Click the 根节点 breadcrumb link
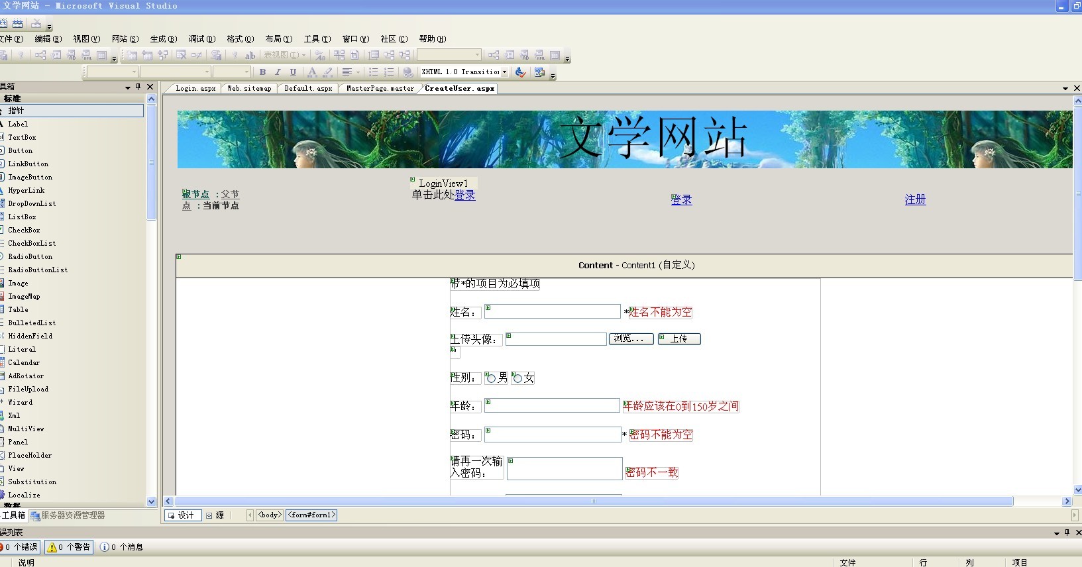The image size is (1082, 567). (195, 194)
